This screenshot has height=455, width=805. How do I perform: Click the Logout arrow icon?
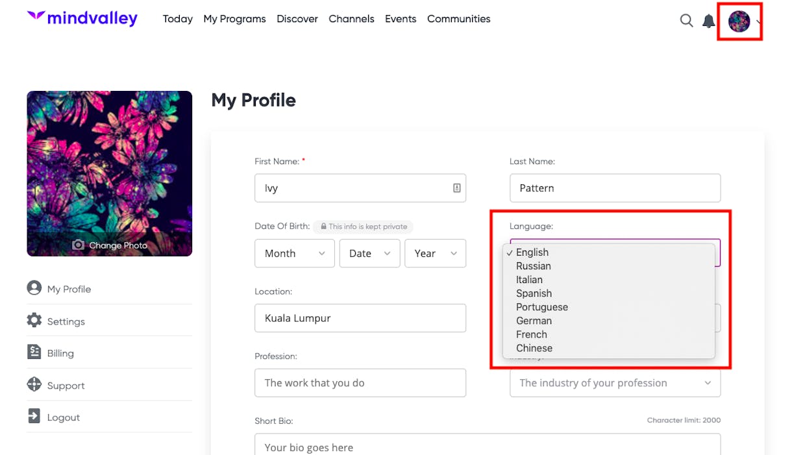(x=34, y=416)
